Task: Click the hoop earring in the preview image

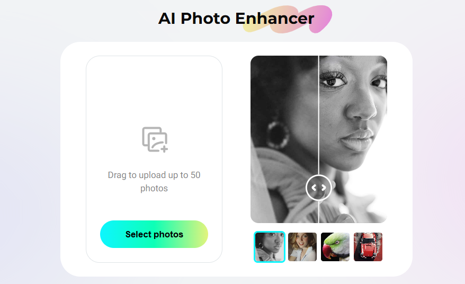Action: pos(278,135)
